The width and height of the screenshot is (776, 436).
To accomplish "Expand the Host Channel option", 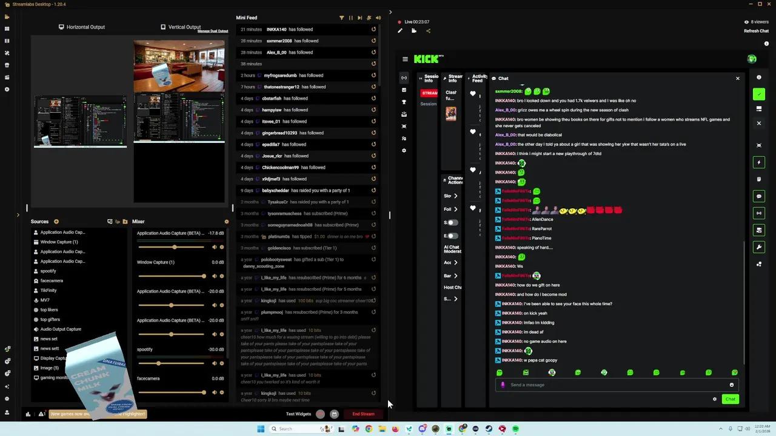I will 452,287.
